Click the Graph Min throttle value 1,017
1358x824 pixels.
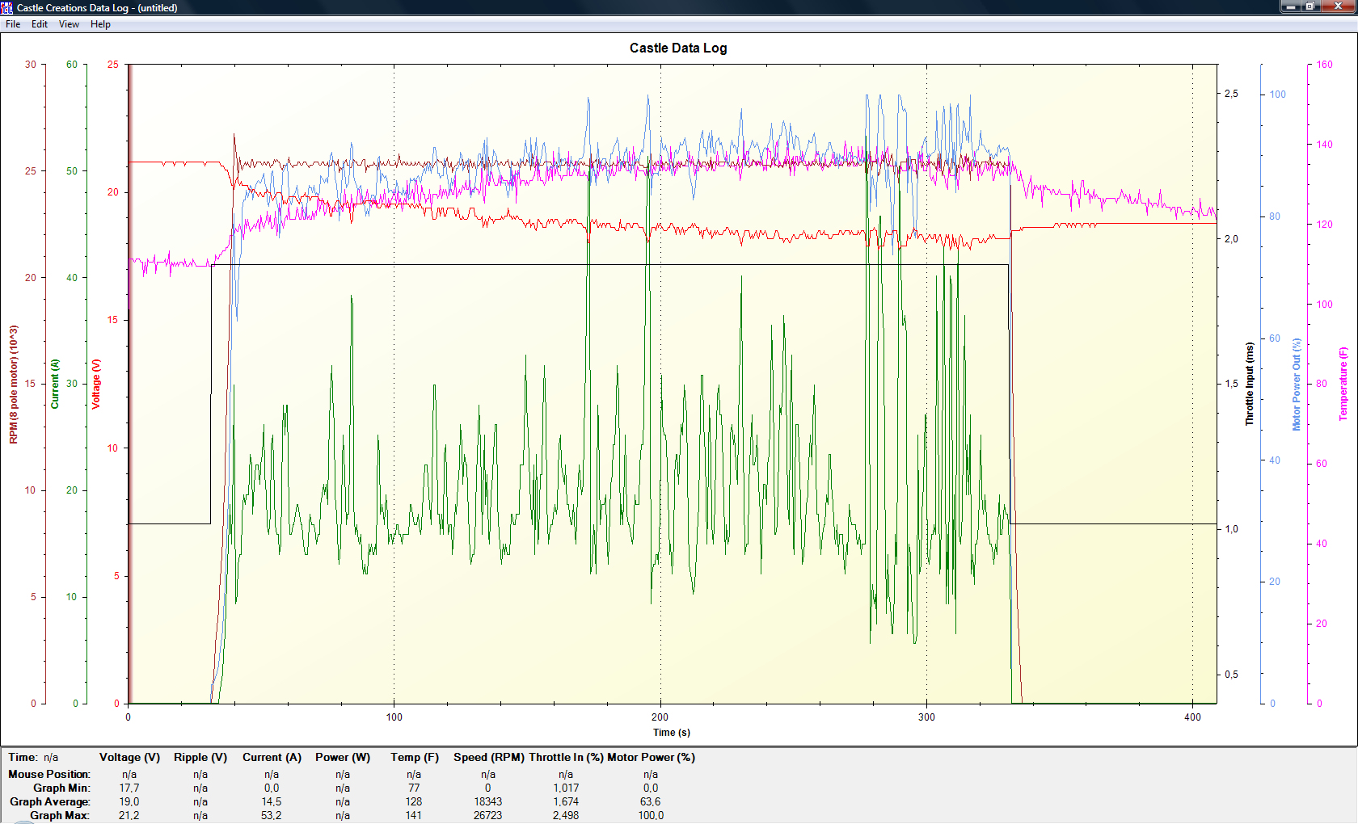[x=566, y=788]
